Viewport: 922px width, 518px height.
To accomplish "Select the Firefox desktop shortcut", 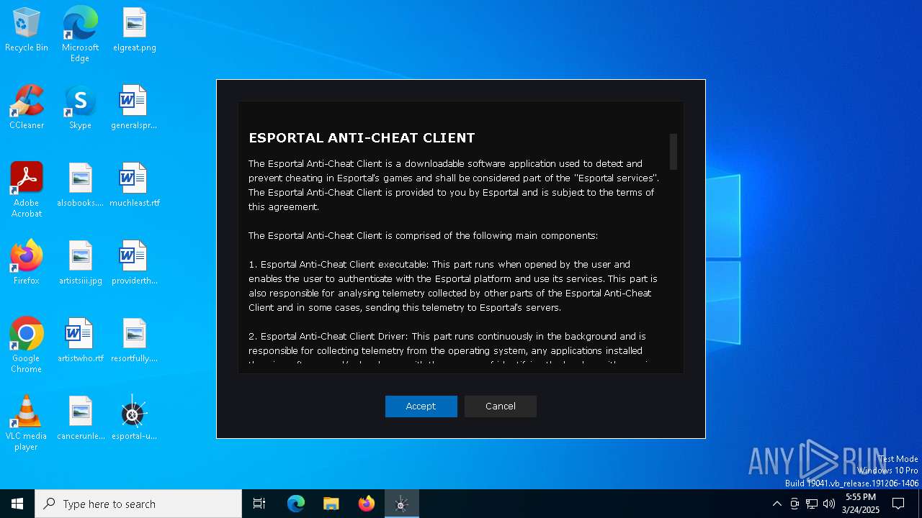I will click(27, 263).
